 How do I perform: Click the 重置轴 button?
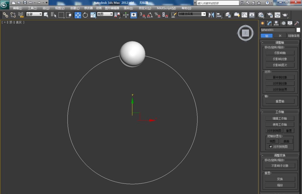pyautogui.click(x=280, y=101)
